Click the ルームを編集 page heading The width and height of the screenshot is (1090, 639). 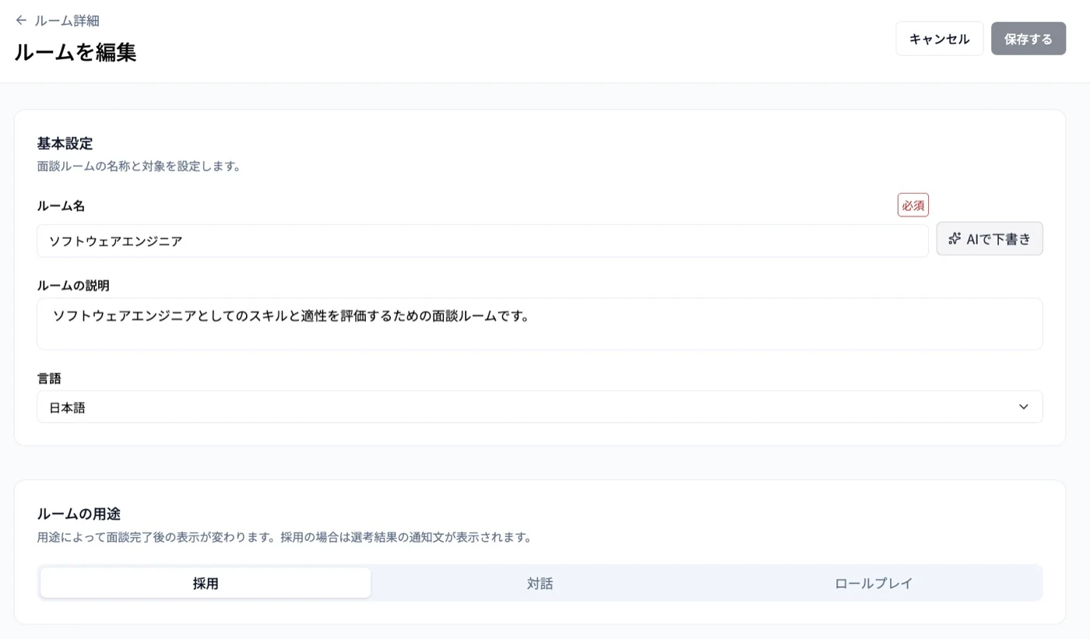[x=76, y=52]
